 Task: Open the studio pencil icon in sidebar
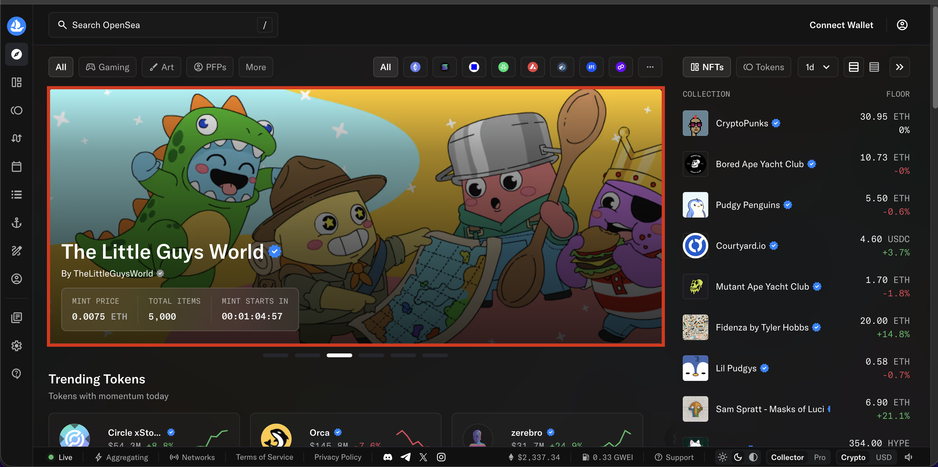pyautogui.click(x=16, y=250)
